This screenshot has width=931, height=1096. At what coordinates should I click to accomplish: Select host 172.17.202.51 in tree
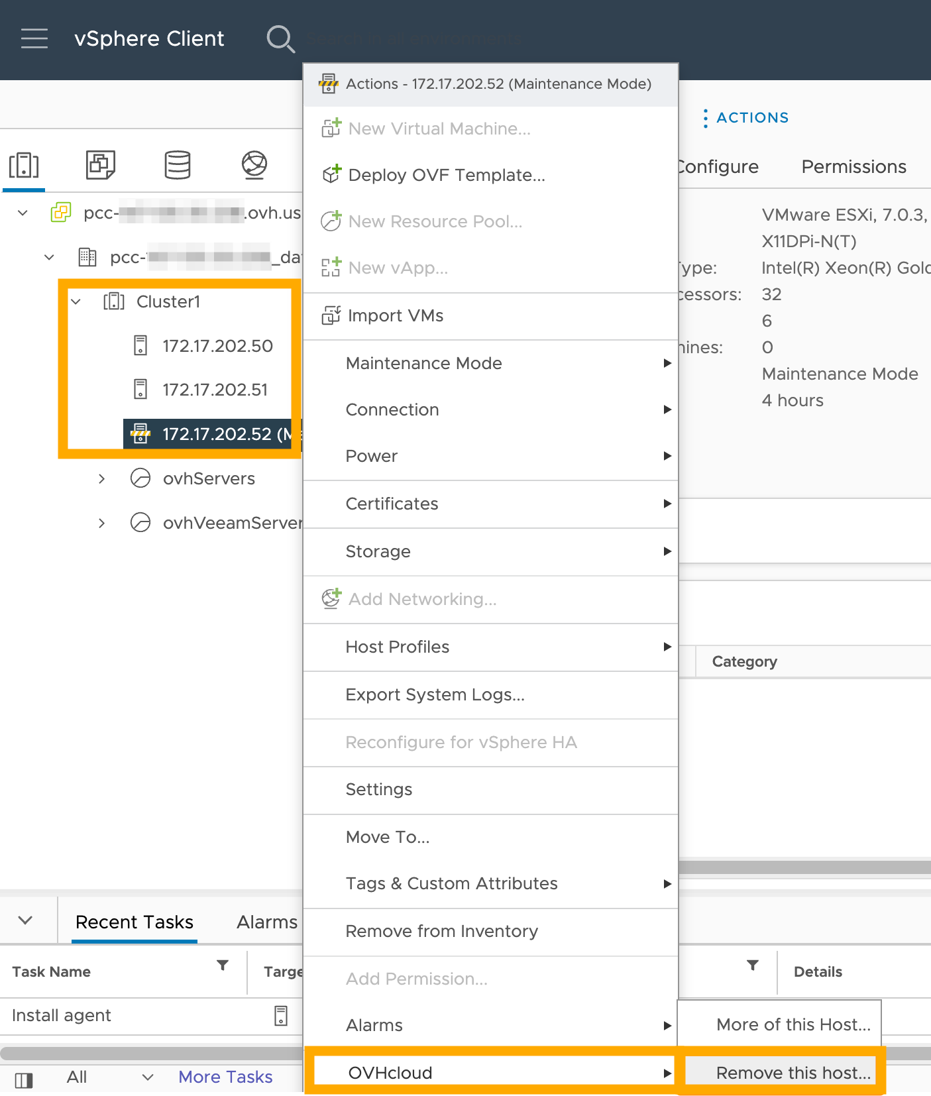(215, 390)
